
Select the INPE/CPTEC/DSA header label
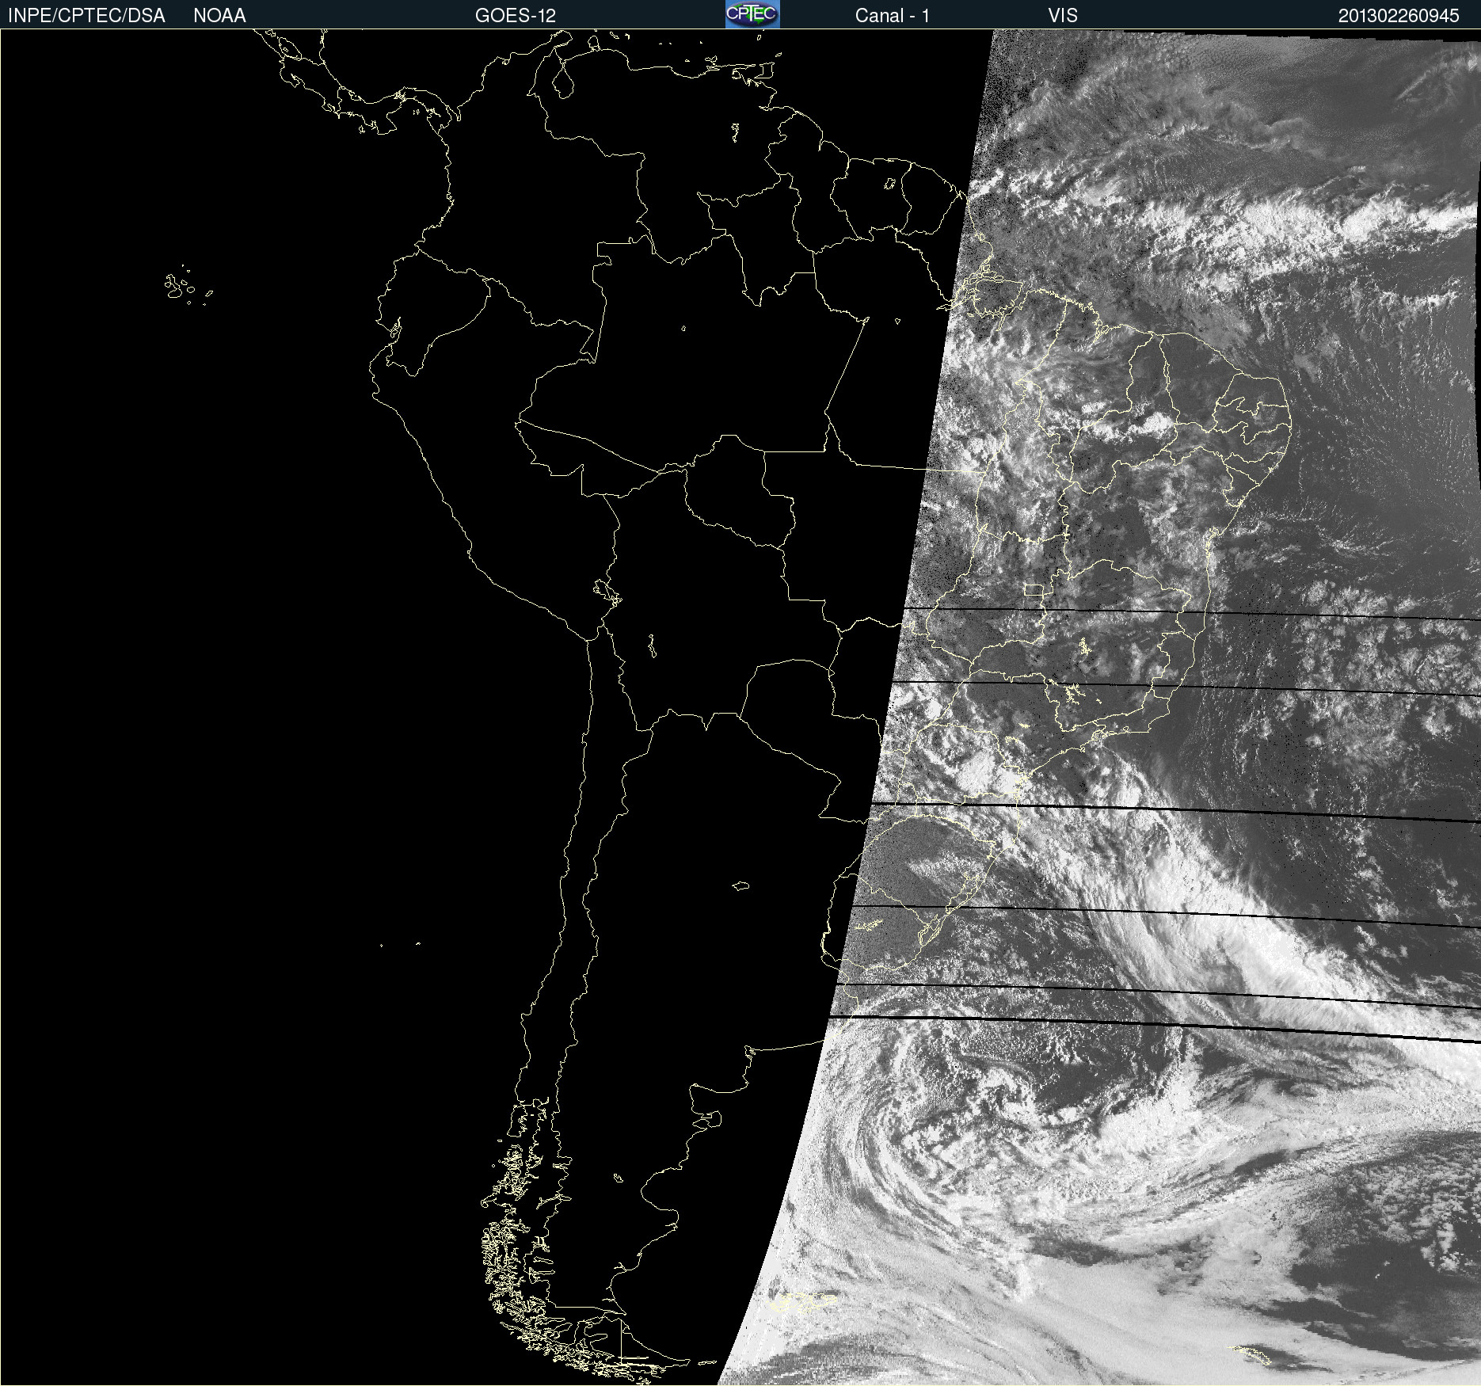pyautogui.click(x=86, y=16)
